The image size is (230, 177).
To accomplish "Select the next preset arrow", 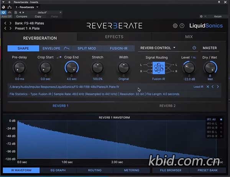I will [x=10, y=28].
